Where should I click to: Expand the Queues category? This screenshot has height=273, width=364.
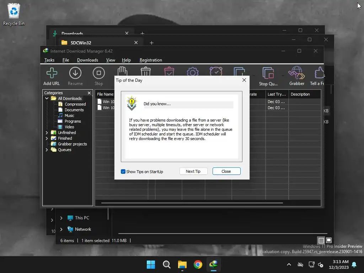(47, 150)
